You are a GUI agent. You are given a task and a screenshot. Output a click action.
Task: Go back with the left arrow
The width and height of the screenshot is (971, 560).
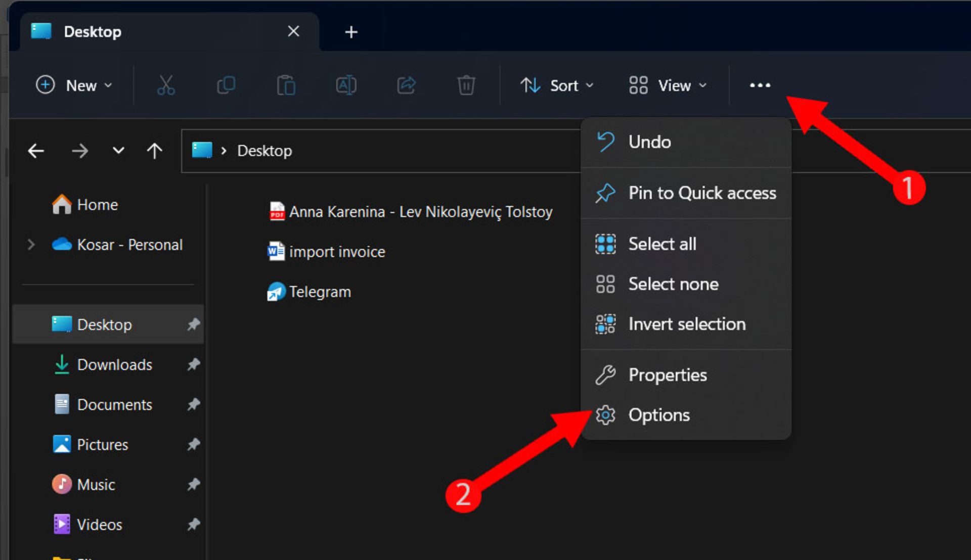coord(36,151)
